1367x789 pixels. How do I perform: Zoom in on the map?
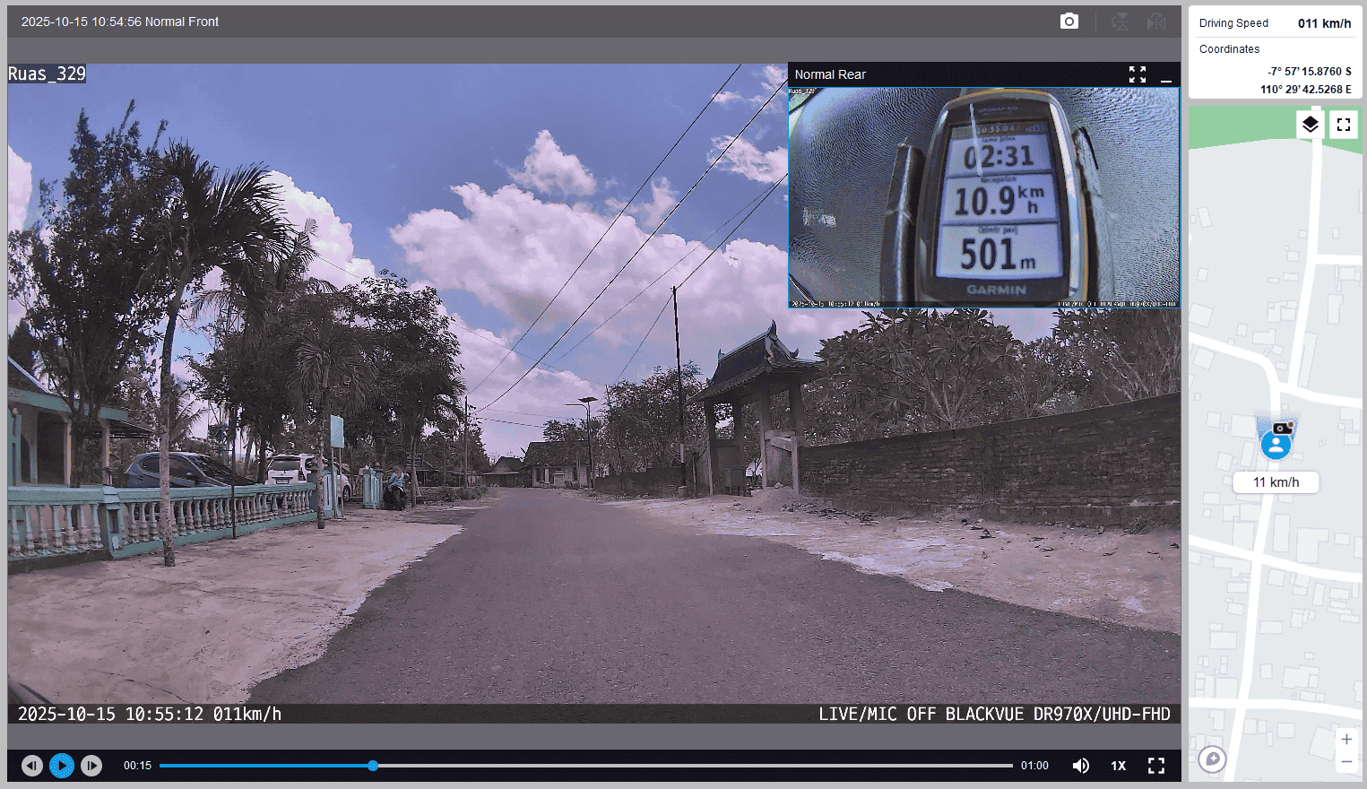click(x=1345, y=740)
